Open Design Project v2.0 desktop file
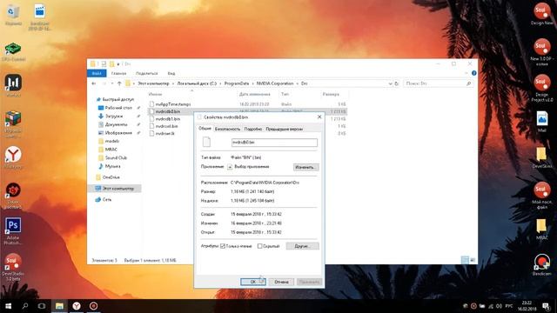 [x=541, y=88]
